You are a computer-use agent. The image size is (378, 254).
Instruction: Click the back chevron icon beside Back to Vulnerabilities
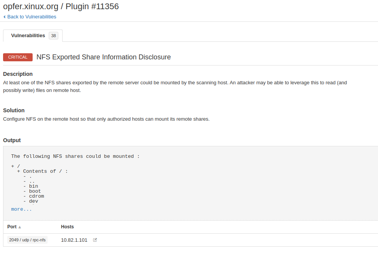[x=5, y=17]
